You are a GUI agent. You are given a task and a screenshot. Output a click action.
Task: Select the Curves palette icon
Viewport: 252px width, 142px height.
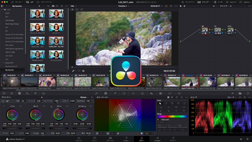coord(97,93)
